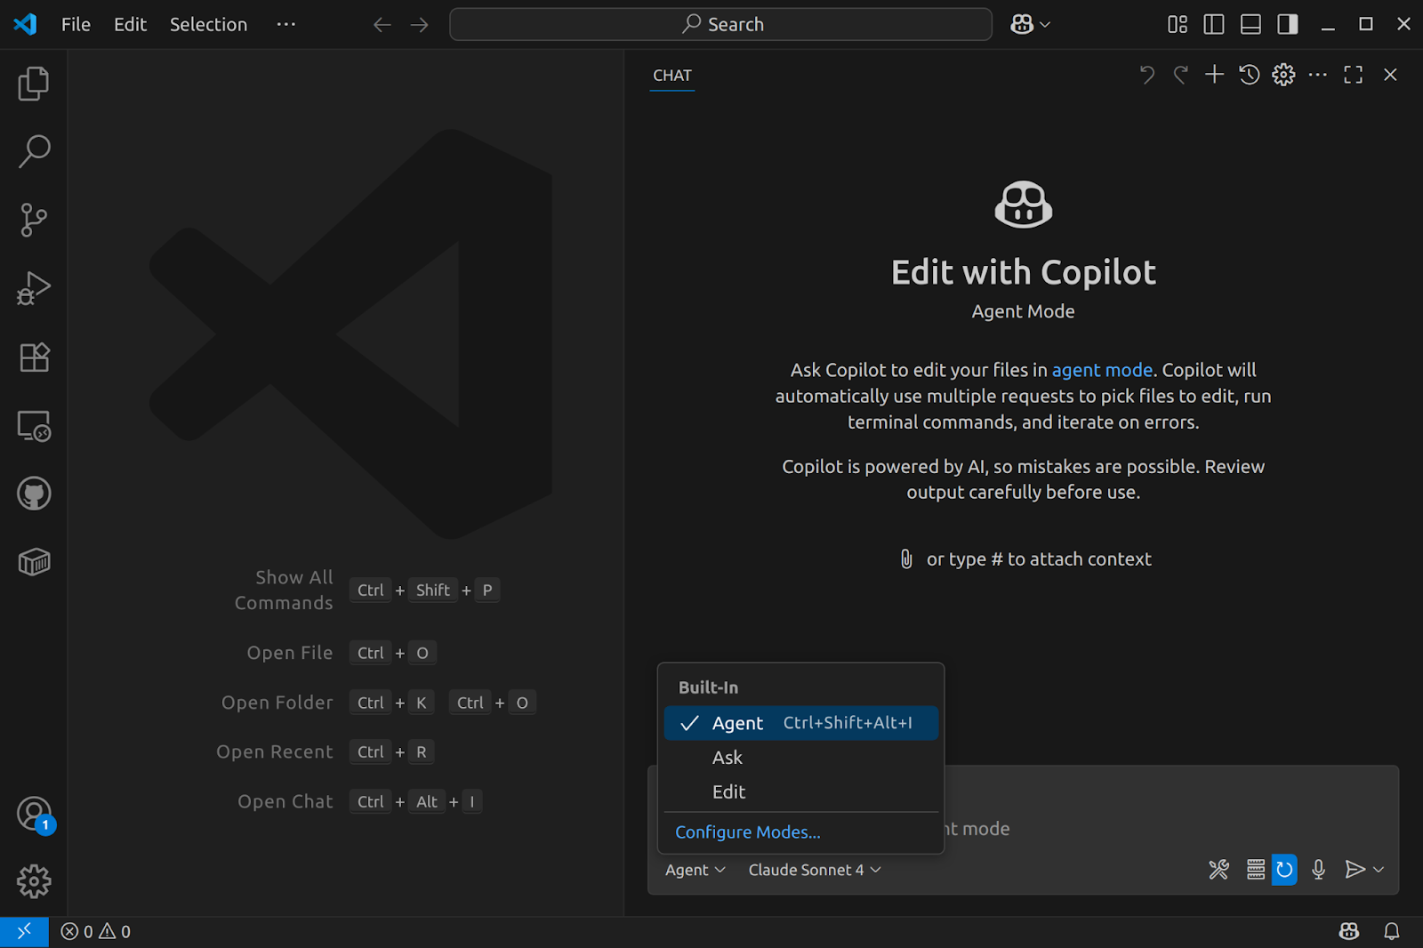Expand the send options chevron
This screenshot has height=948, width=1423.
pos(1379,869)
